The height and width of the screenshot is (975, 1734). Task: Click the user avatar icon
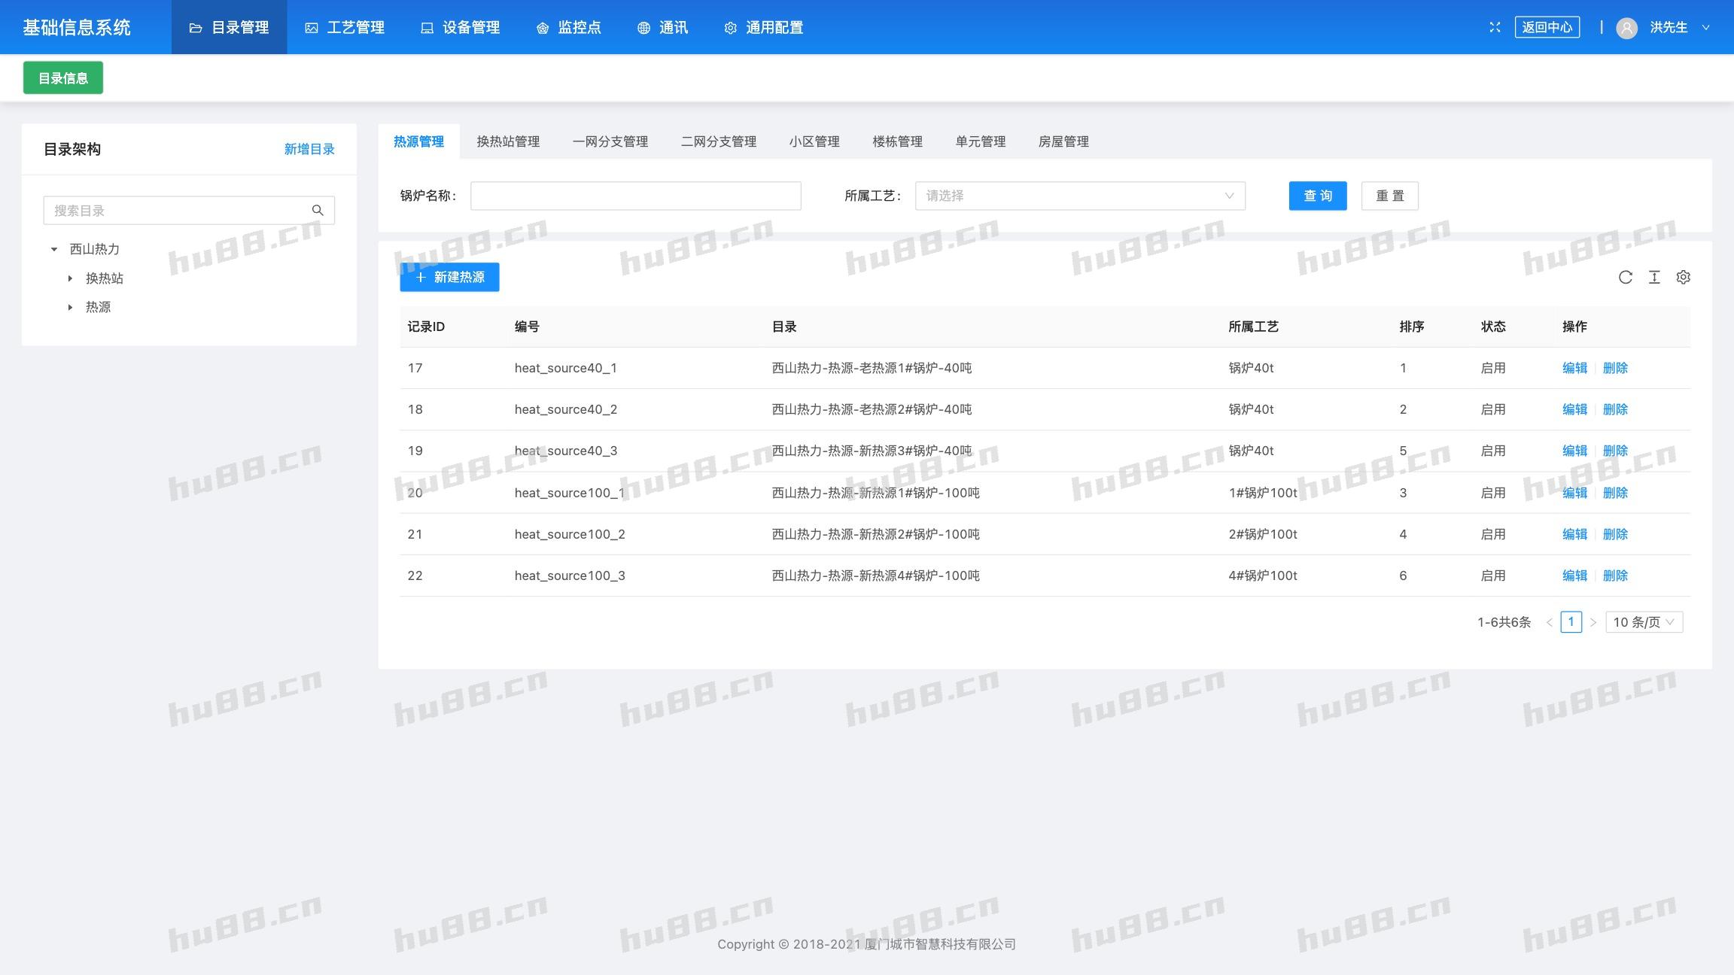(x=1626, y=28)
